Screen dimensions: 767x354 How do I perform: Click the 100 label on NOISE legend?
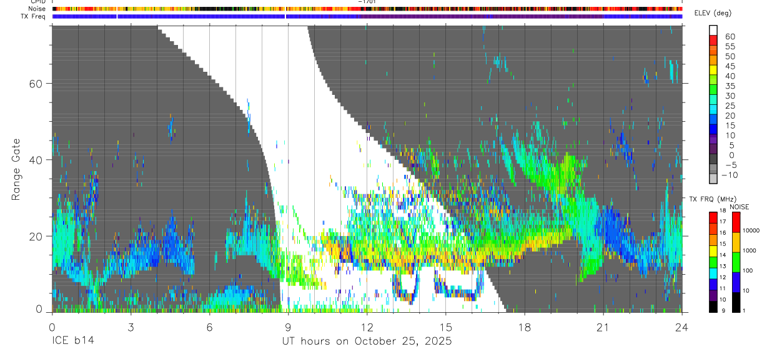pos(747,270)
